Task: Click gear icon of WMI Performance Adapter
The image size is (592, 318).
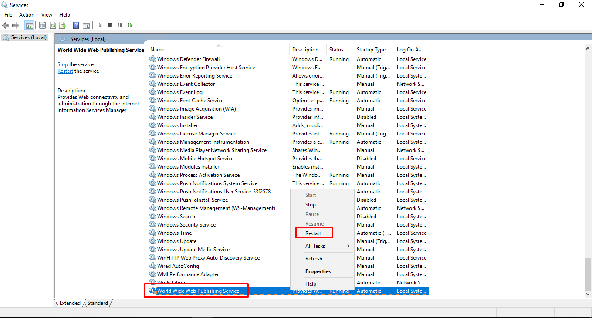Action: tap(152, 274)
